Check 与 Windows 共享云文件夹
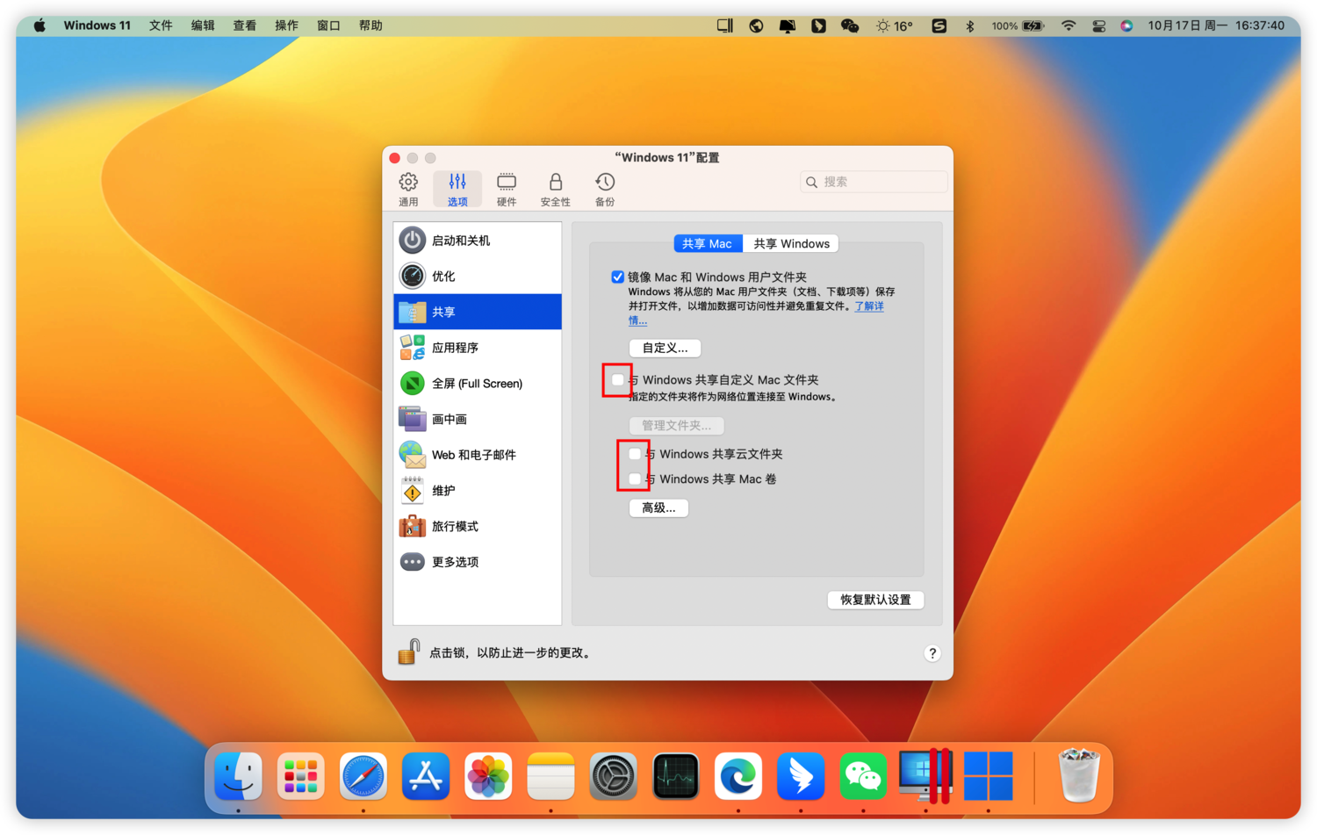This screenshot has width=1317, height=835. (x=635, y=454)
